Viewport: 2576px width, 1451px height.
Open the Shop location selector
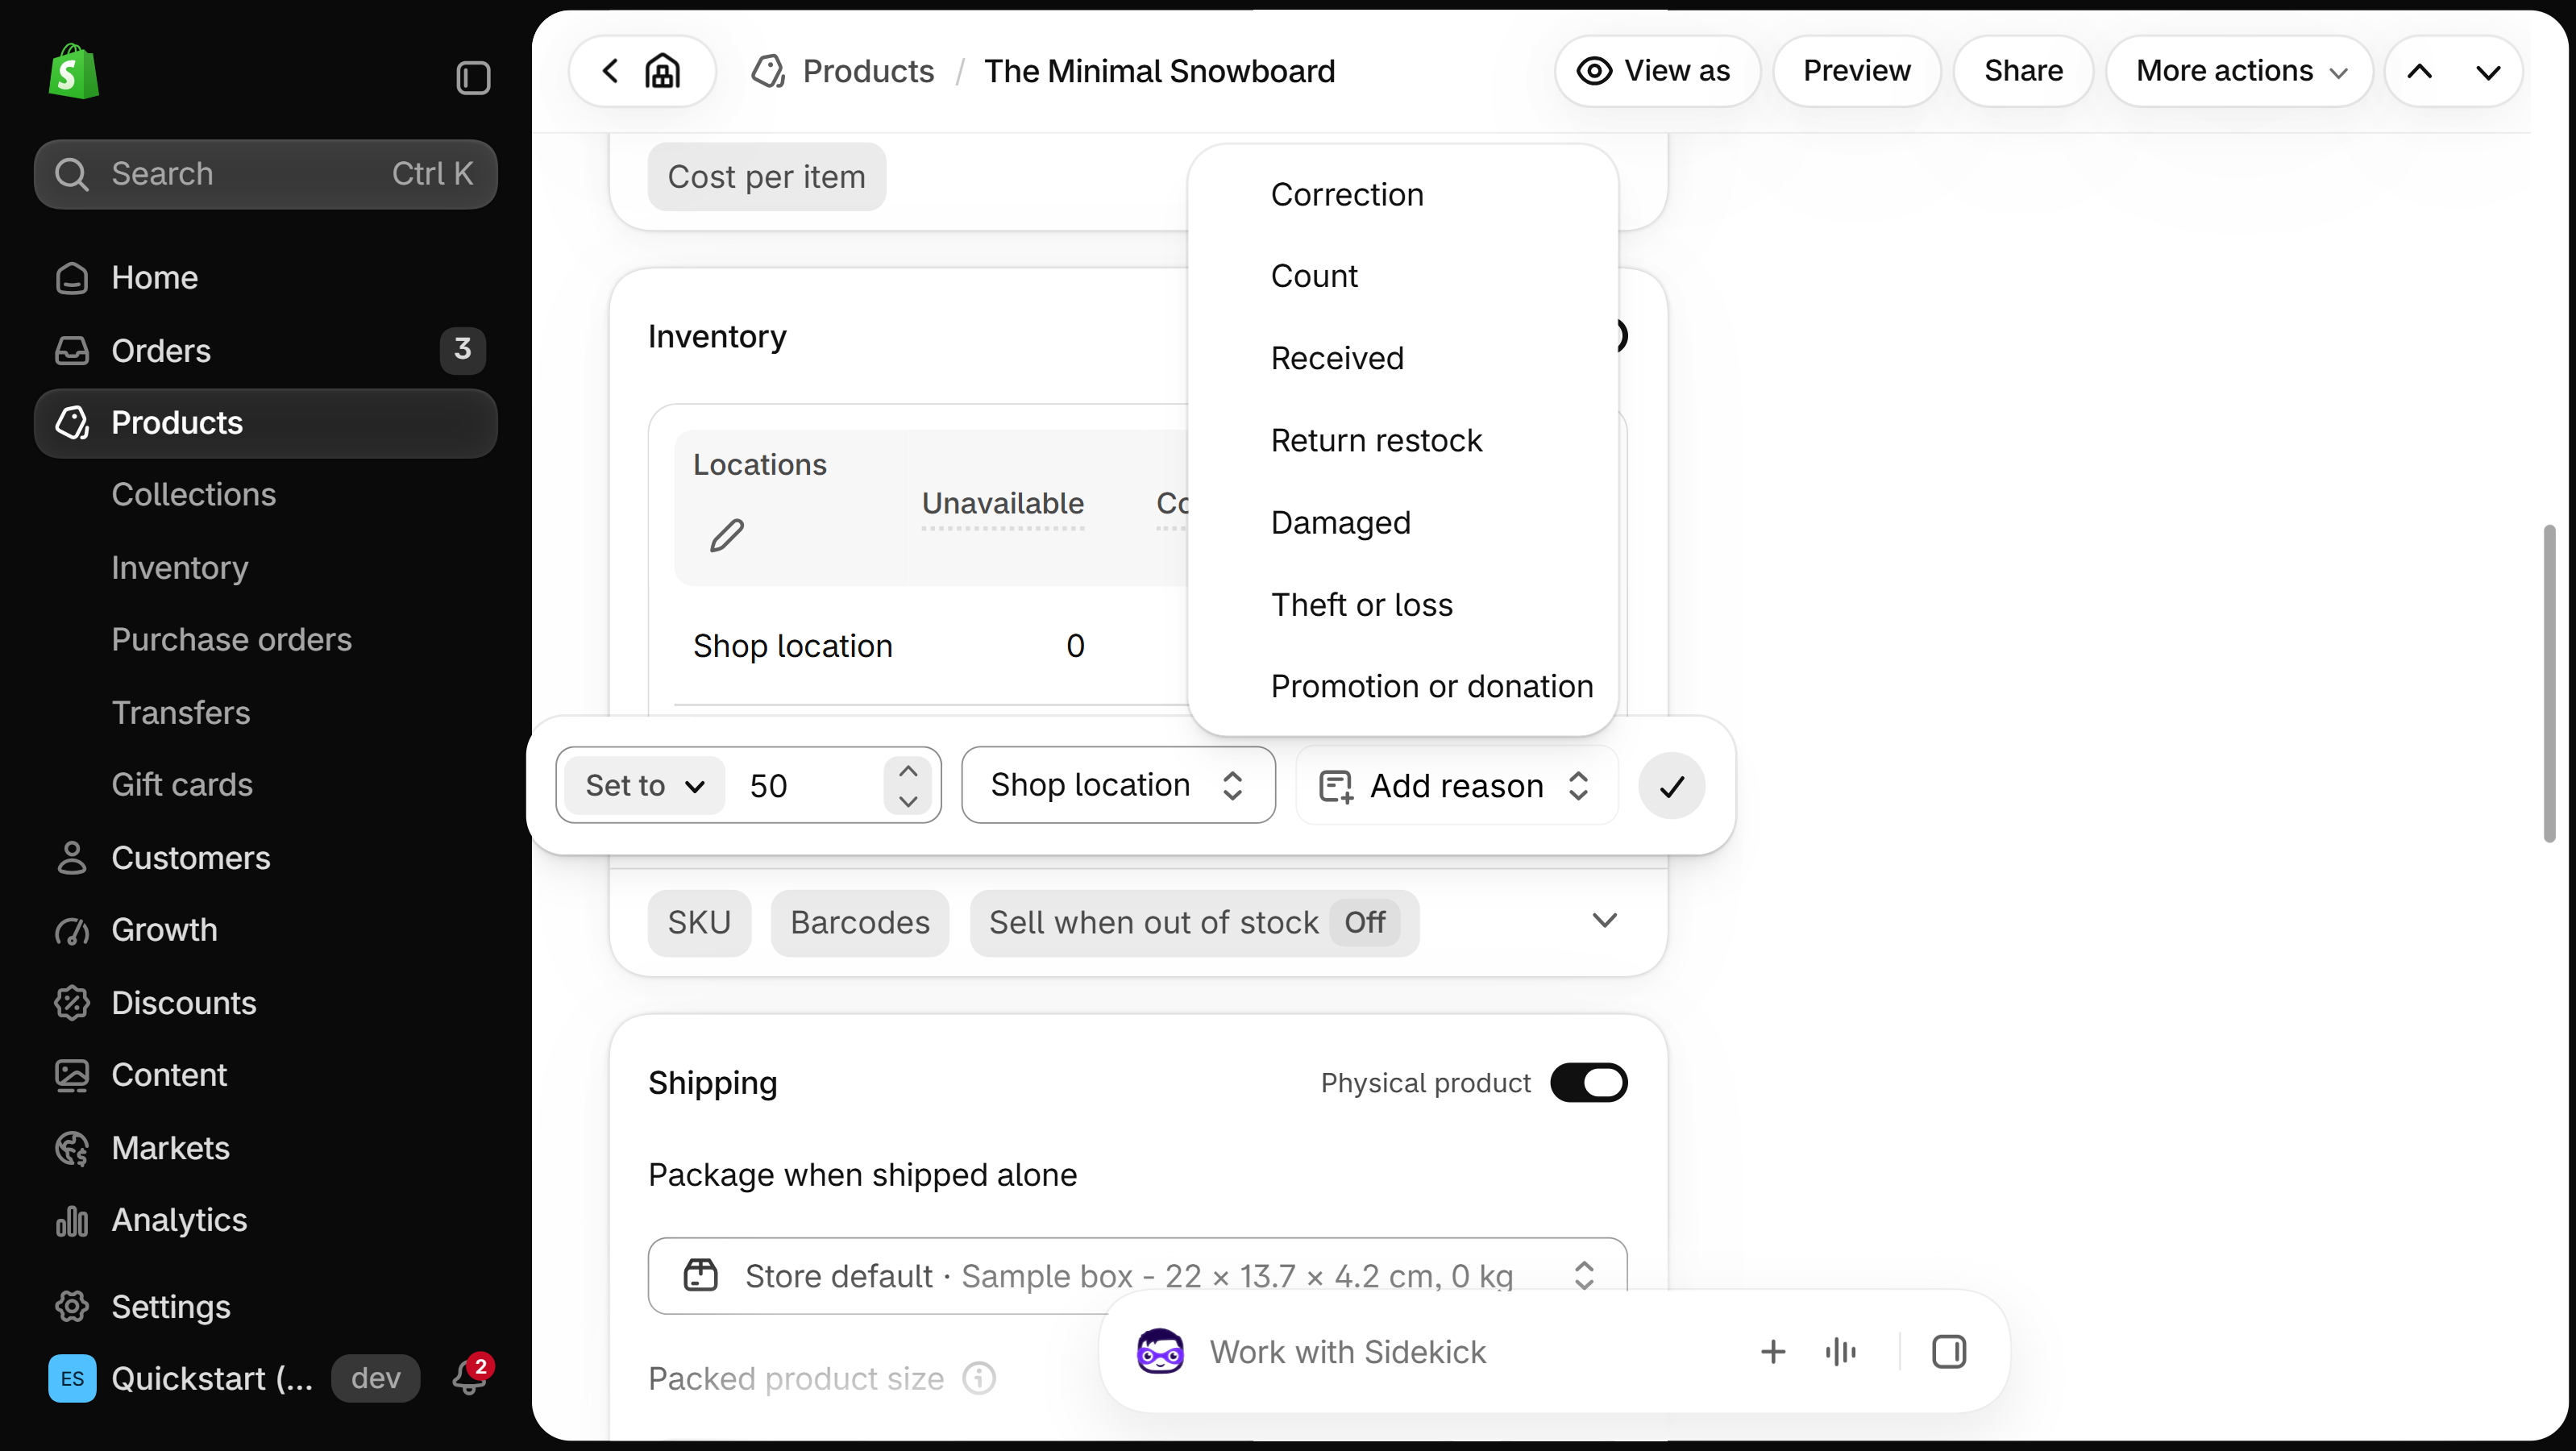coord(1118,785)
